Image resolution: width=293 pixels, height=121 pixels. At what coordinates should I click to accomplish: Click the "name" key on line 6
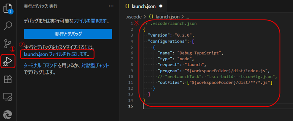coord(165,53)
